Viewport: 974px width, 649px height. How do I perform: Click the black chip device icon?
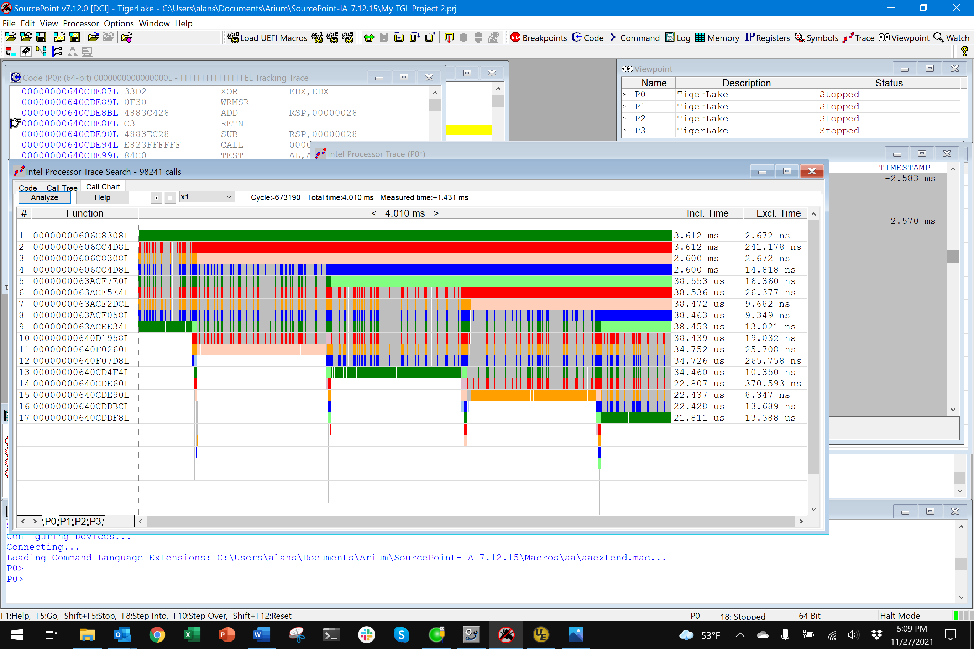pyautogui.click(x=26, y=52)
